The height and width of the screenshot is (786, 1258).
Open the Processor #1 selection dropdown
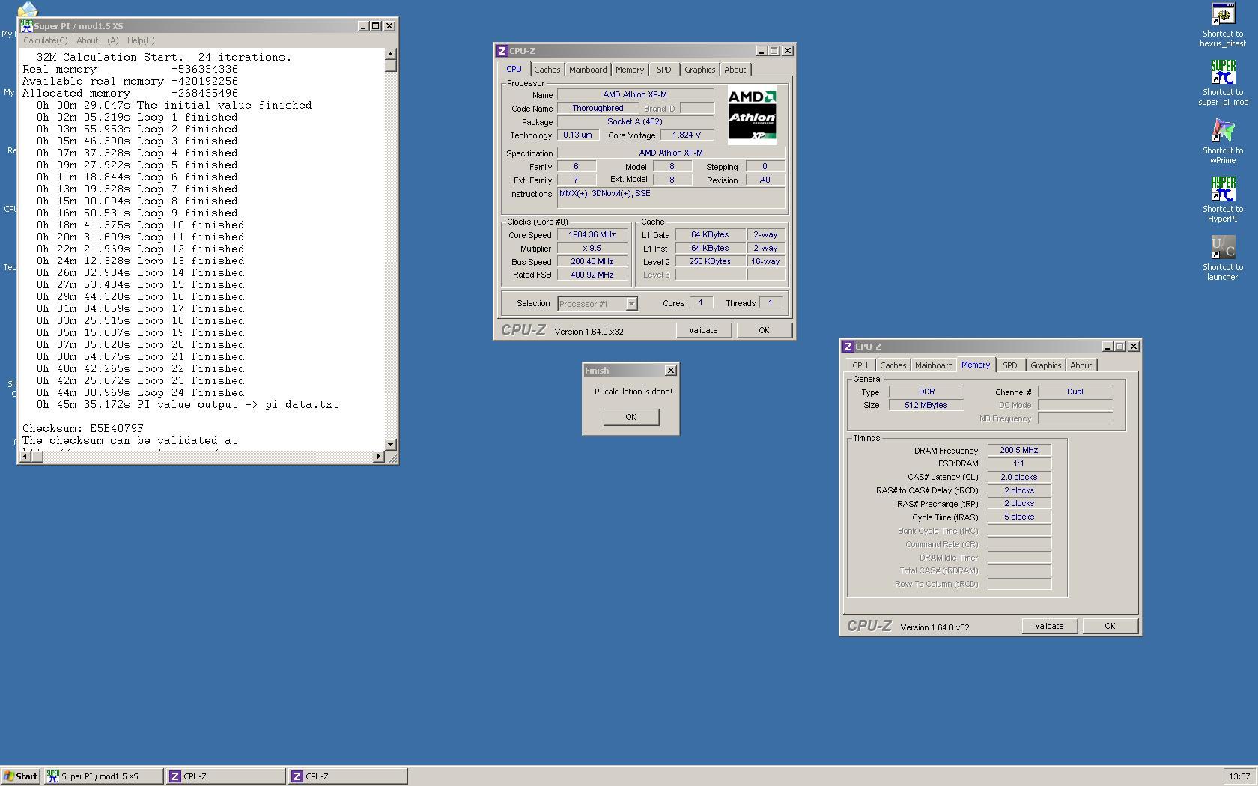coord(631,304)
